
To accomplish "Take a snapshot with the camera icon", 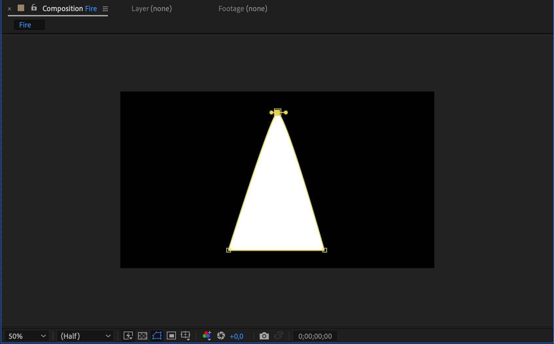I will 264,336.
